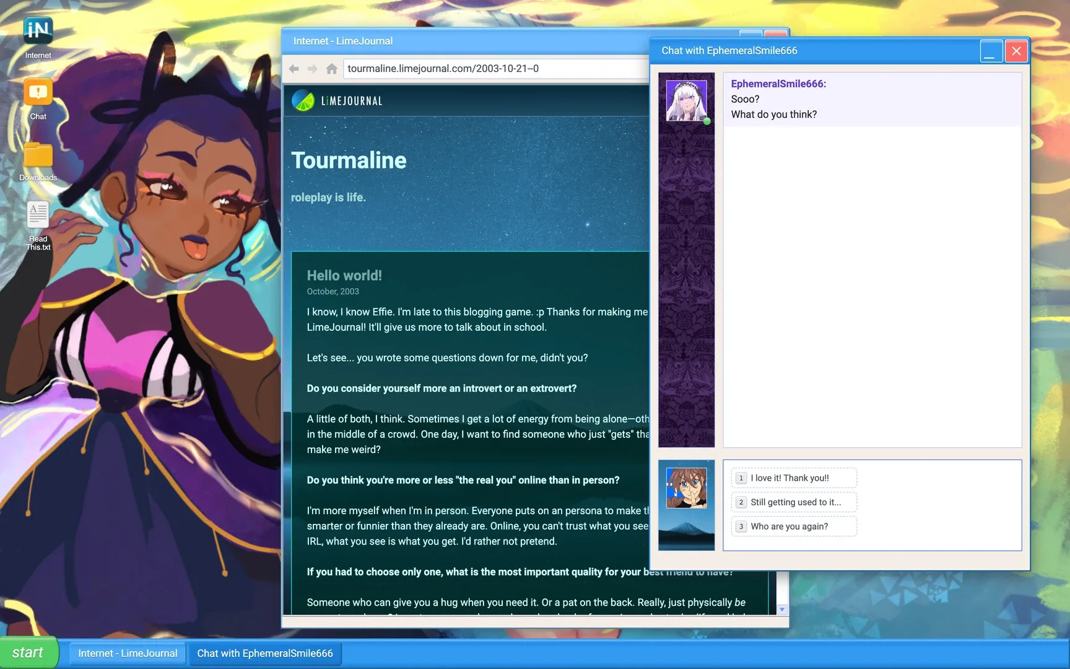Switch to Chat with EphemeralSmile666 taskbar tab
1070x669 pixels.
(x=265, y=654)
